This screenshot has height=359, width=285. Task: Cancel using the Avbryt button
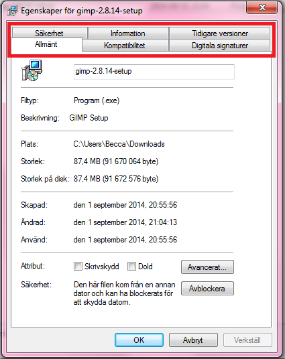point(193,340)
